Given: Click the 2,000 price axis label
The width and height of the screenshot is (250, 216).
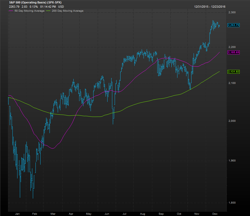Looking at the screenshot, I should click(x=232, y=121).
